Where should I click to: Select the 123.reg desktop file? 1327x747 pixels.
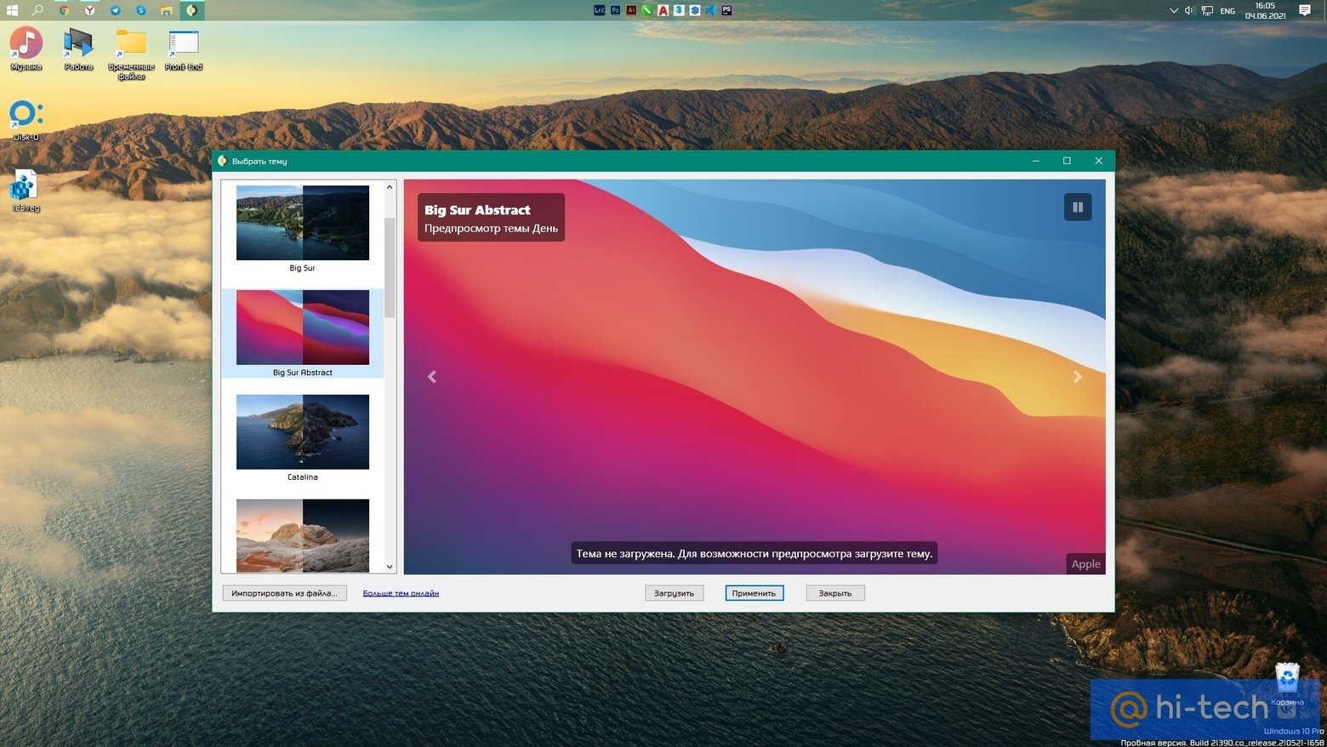[x=26, y=191]
